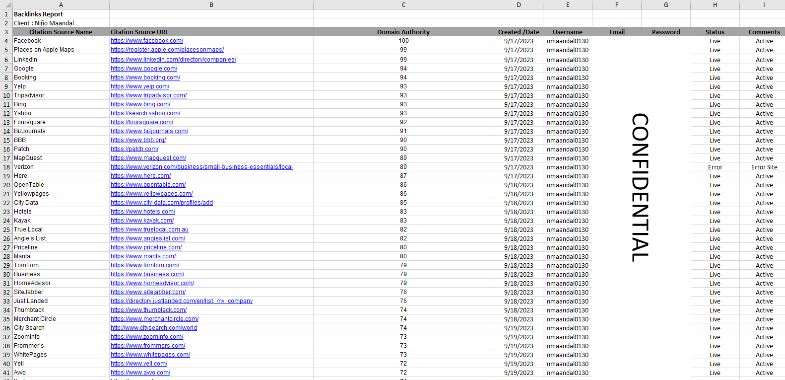This screenshot has width=785, height=380.
Task: Select row 18 by its row number
Action: [6, 167]
